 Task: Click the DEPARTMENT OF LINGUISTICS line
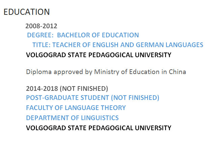[x=72, y=118]
